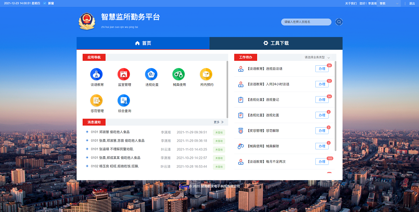Click the magnifier search button
The height and width of the screenshot is (212, 419).
point(339,22)
